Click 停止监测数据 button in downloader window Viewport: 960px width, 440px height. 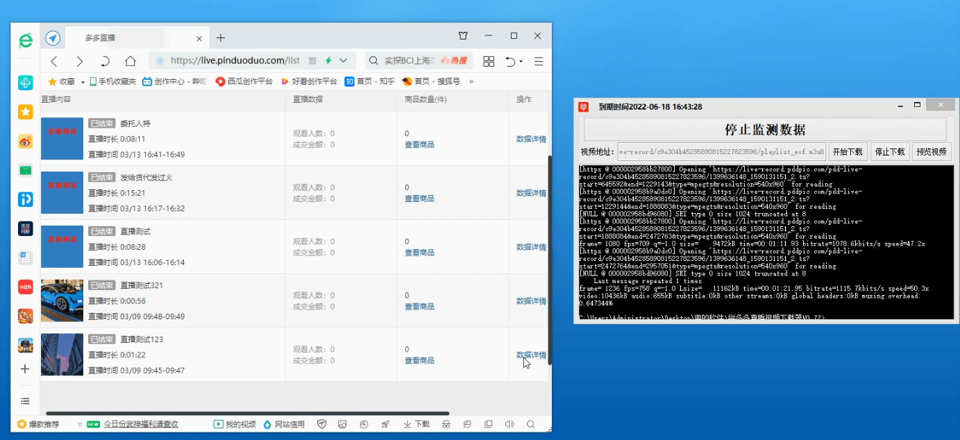(x=765, y=130)
